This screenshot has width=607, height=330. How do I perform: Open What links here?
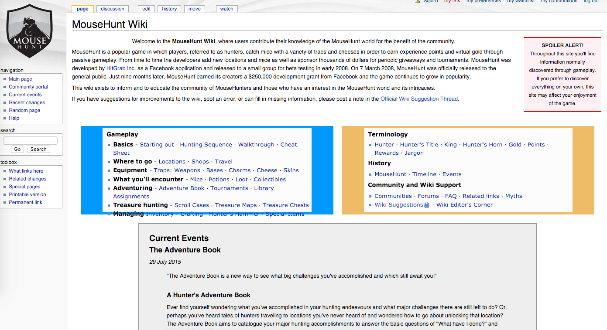[x=26, y=171]
